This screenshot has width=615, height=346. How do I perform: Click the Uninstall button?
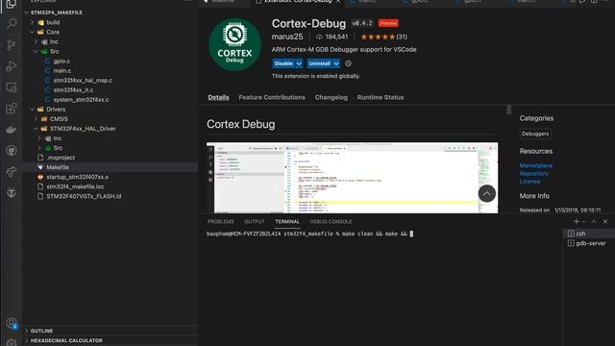click(x=320, y=63)
